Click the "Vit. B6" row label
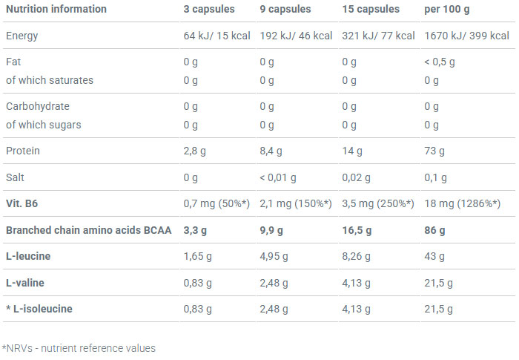 tap(22, 203)
